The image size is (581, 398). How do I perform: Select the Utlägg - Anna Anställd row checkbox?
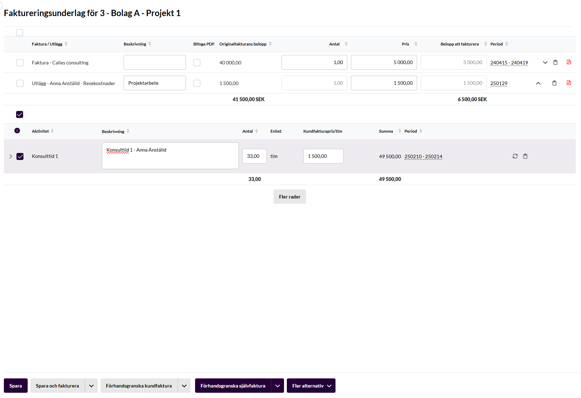pos(20,83)
